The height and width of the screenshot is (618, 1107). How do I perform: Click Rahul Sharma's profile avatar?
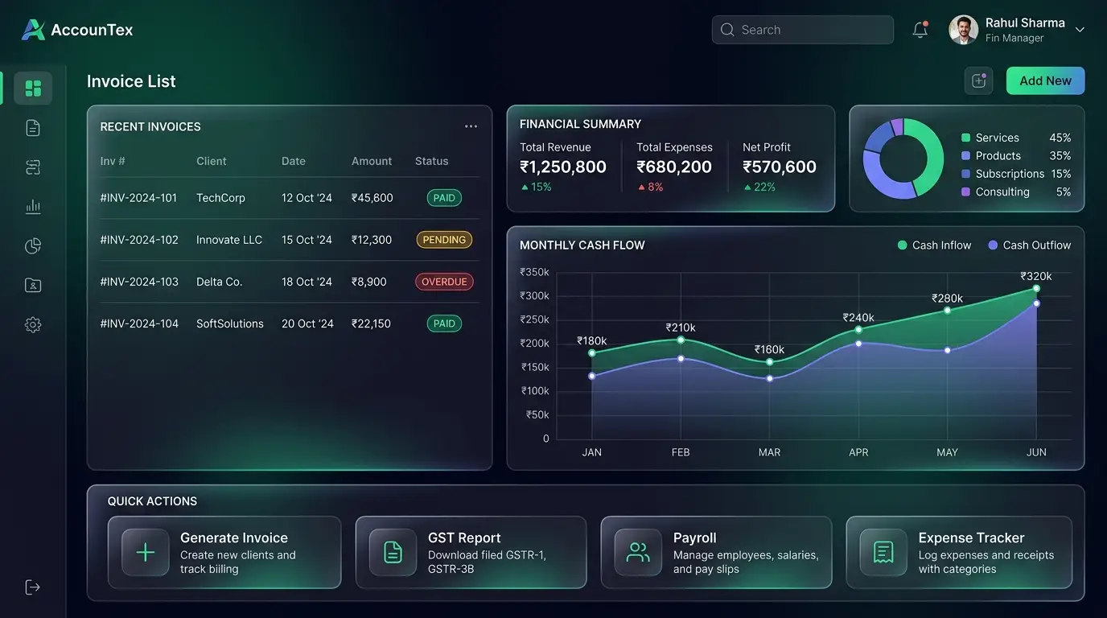point(964,30)
